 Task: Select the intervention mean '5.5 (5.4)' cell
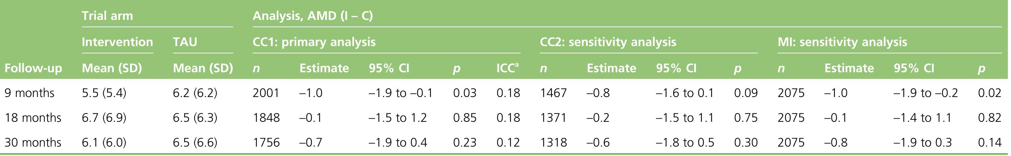104,93
